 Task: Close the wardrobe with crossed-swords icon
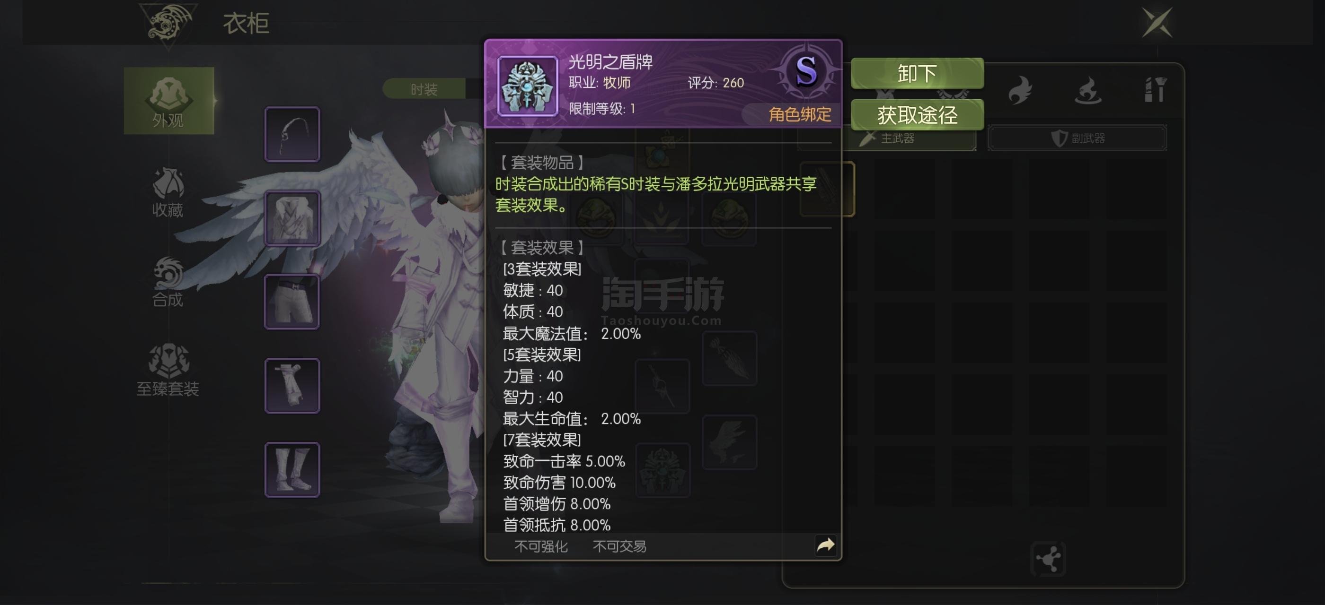tap(1157, 22)
